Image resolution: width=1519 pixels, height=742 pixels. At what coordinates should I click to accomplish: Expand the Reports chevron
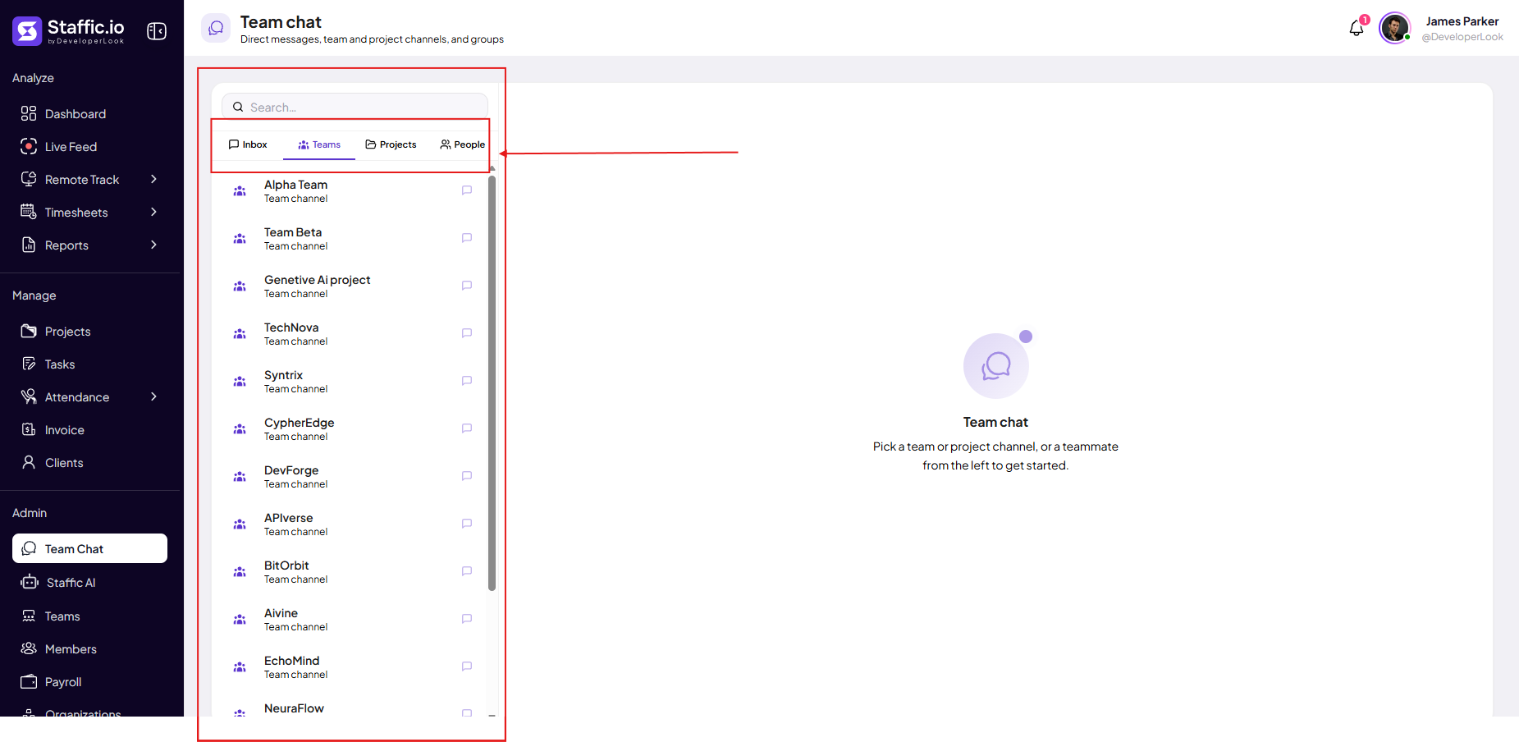pyautogui.click(x=153, y=245)
